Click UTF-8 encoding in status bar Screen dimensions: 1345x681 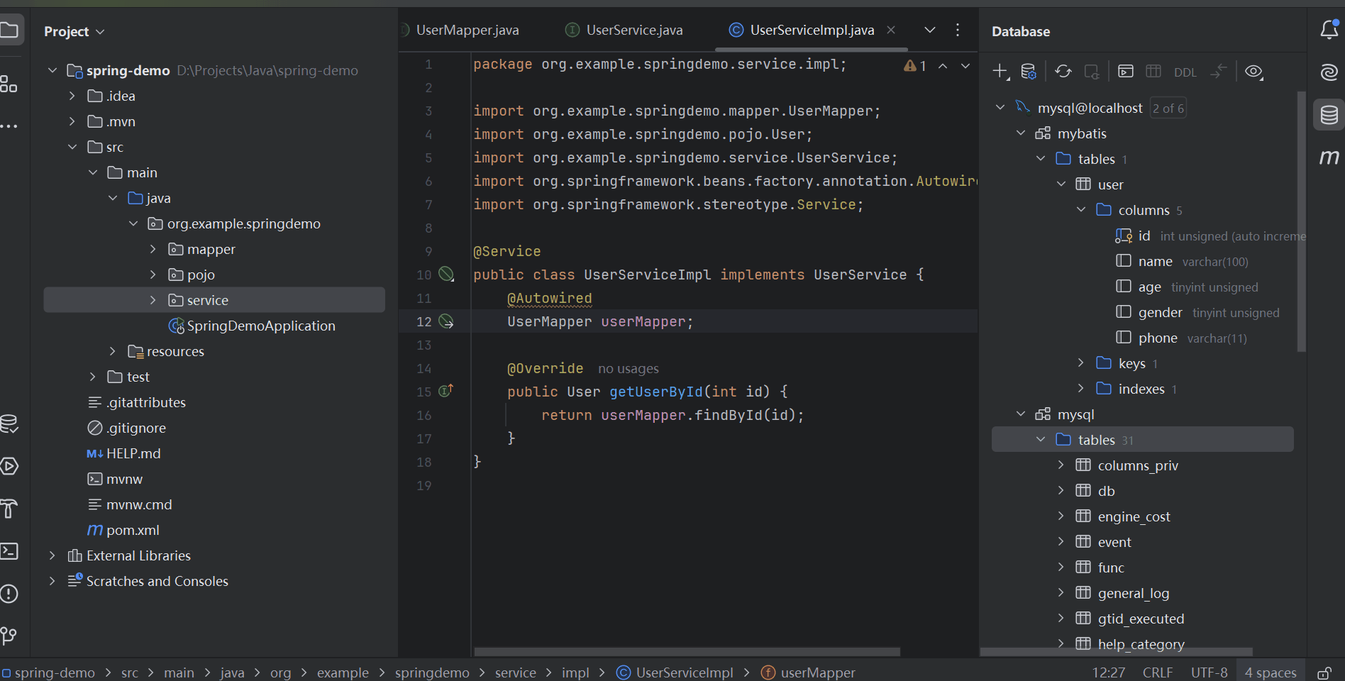pos(1209,672)
